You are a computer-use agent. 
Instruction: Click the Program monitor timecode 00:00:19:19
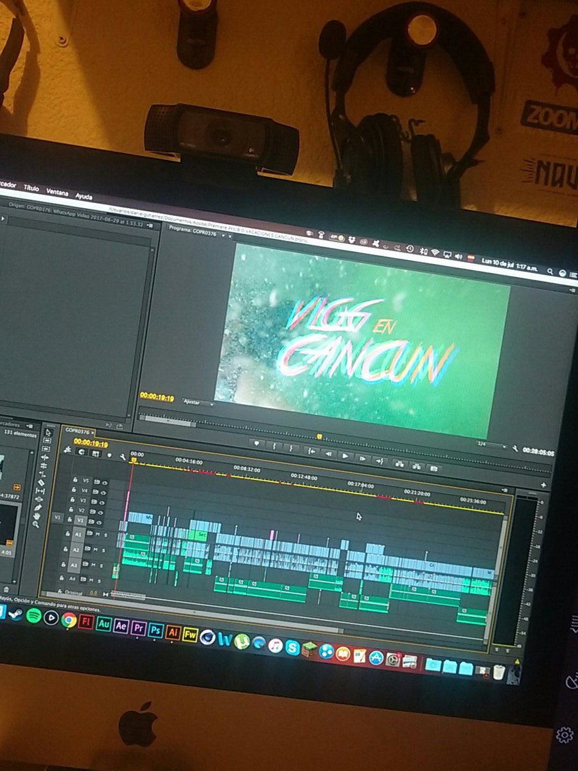tap(157, 397)
